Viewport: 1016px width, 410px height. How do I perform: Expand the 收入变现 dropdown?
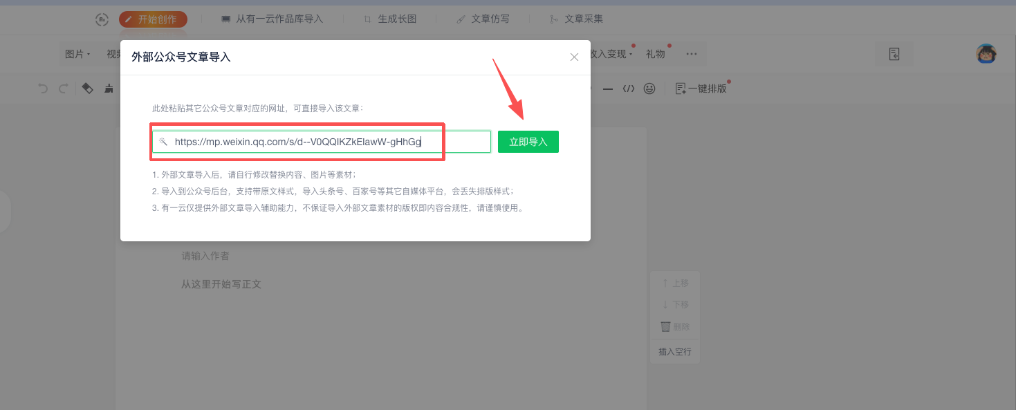(610, 54)
